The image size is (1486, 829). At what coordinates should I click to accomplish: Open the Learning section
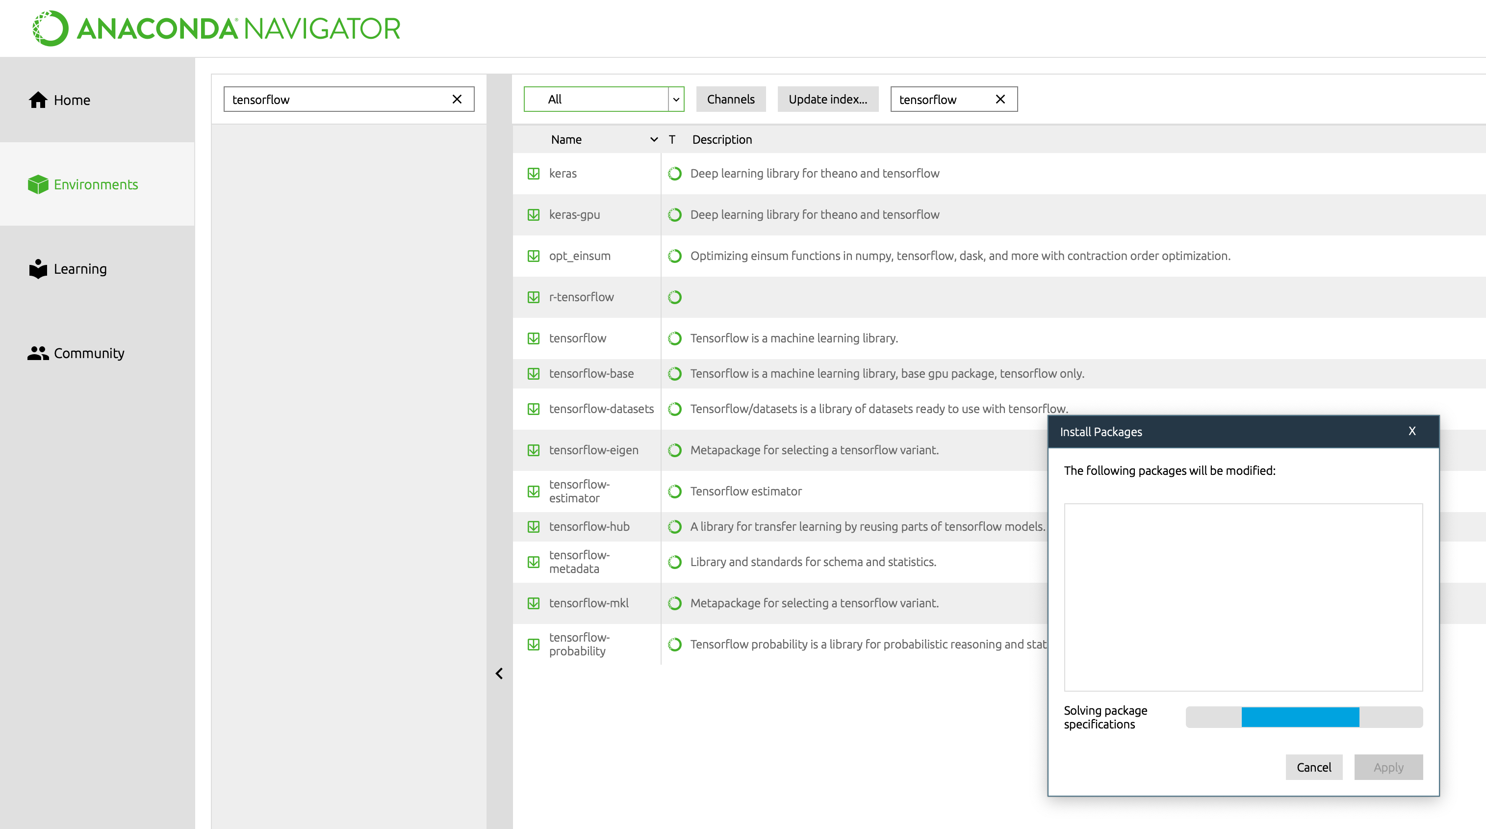click(x=97, y=269)
